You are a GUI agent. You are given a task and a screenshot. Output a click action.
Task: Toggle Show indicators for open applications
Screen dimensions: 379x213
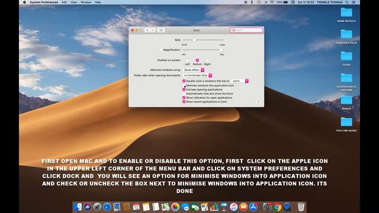[184, 98]
